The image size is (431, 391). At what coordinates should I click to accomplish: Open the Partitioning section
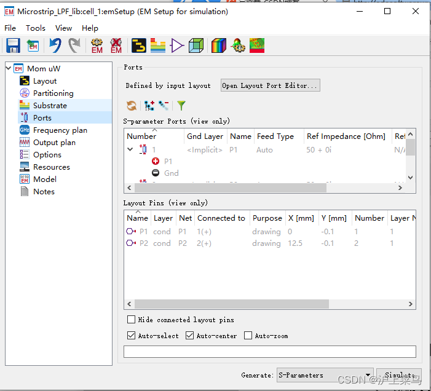click(x=53, y=93)
